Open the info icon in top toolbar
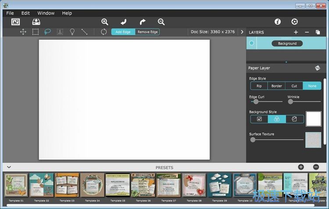 pyautogui.click(x=277, y=22)
